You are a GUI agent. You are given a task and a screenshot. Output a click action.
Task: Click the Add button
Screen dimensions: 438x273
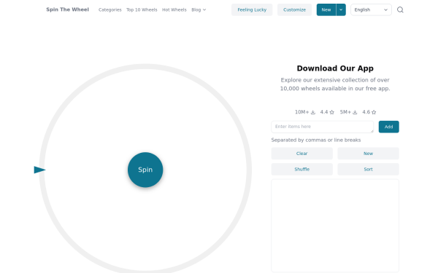[x=388, y=127]
